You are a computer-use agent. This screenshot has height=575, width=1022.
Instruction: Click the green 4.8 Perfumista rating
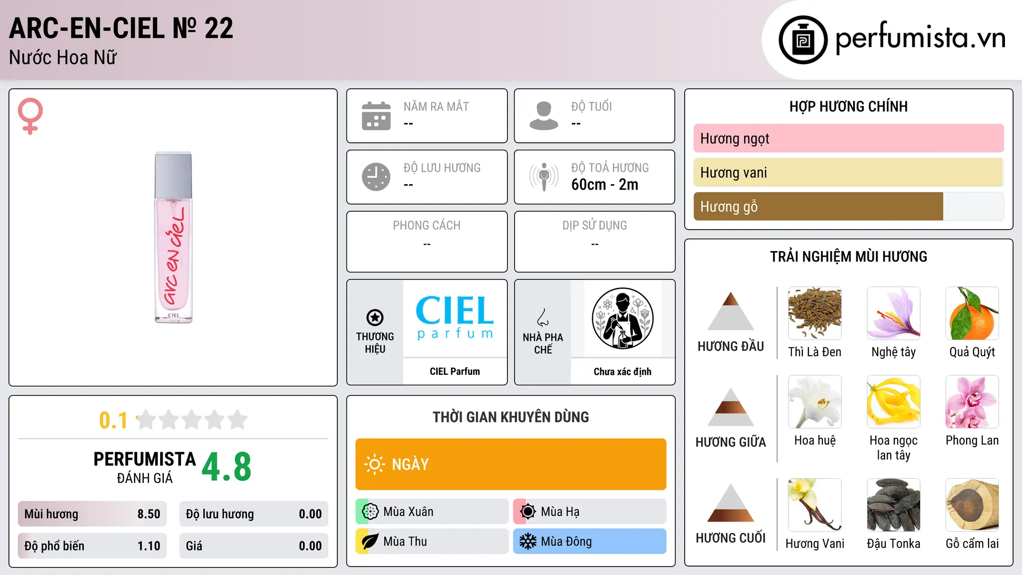point(227,467)
